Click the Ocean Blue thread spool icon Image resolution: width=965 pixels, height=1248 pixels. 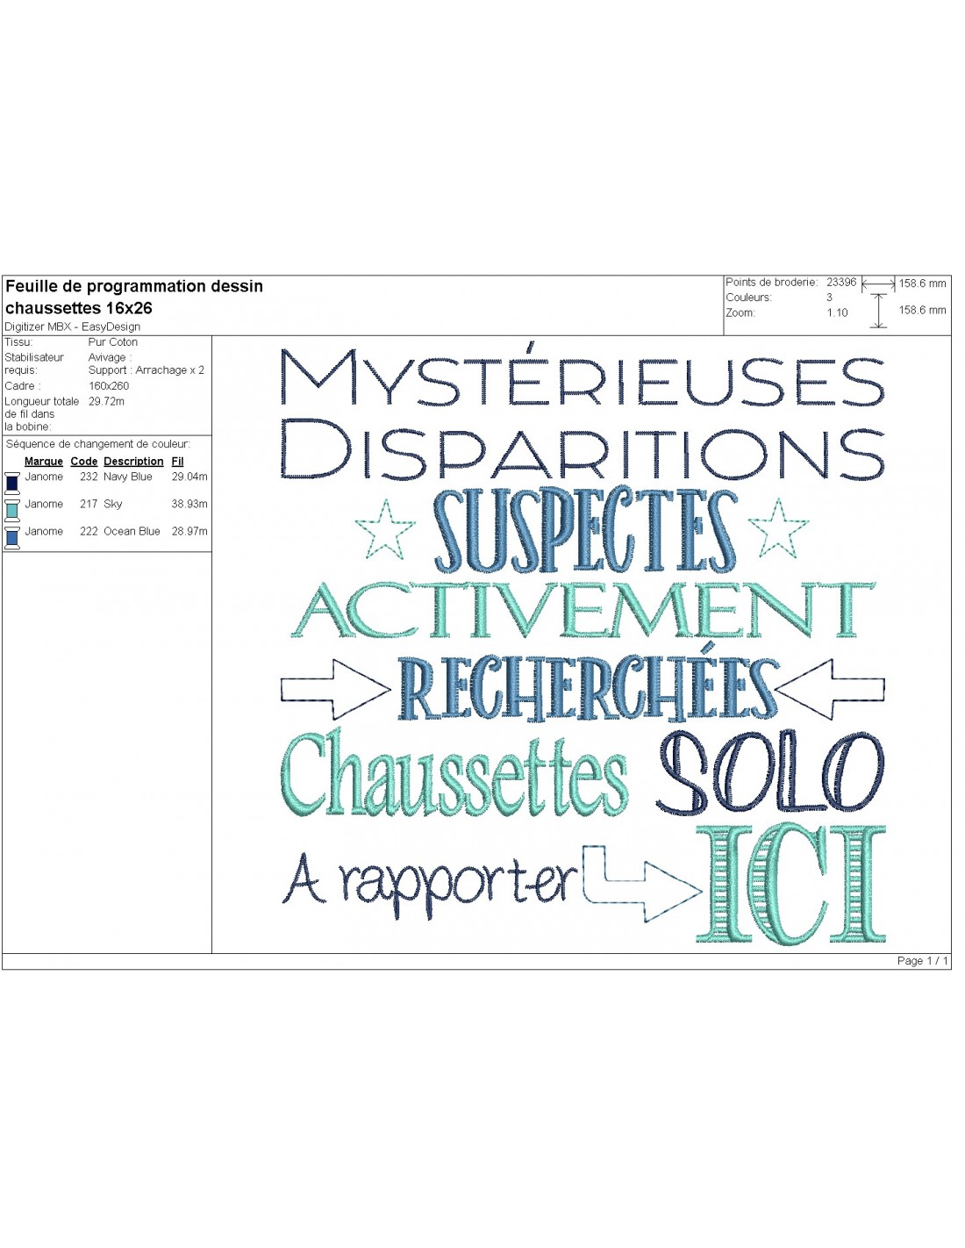(x=12, y=537)
